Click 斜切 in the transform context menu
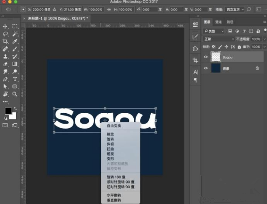The height and width of the screenshot is (204, 267). click(x=110, y=144)
